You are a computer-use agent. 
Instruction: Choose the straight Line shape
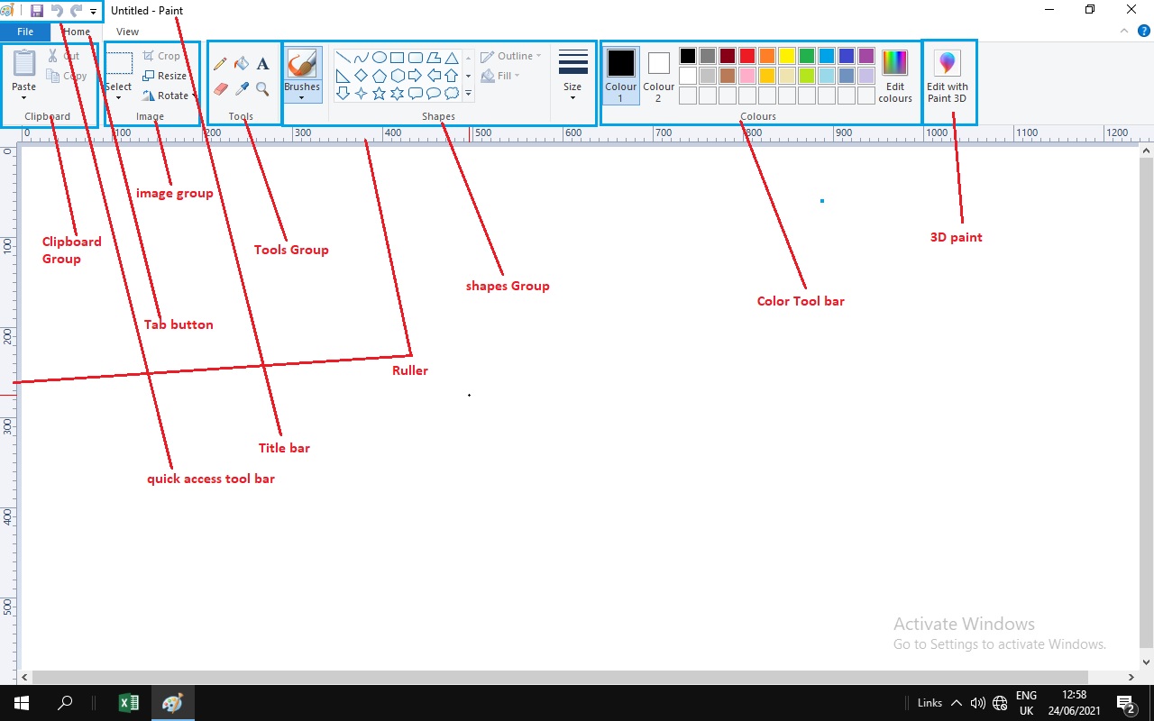pyautogui.click(x=343, y=58)
